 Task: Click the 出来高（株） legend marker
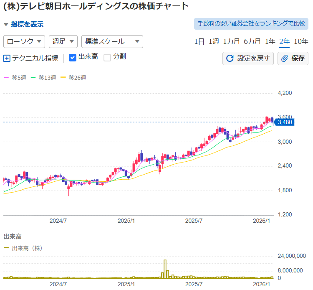[x=6, y=248]
